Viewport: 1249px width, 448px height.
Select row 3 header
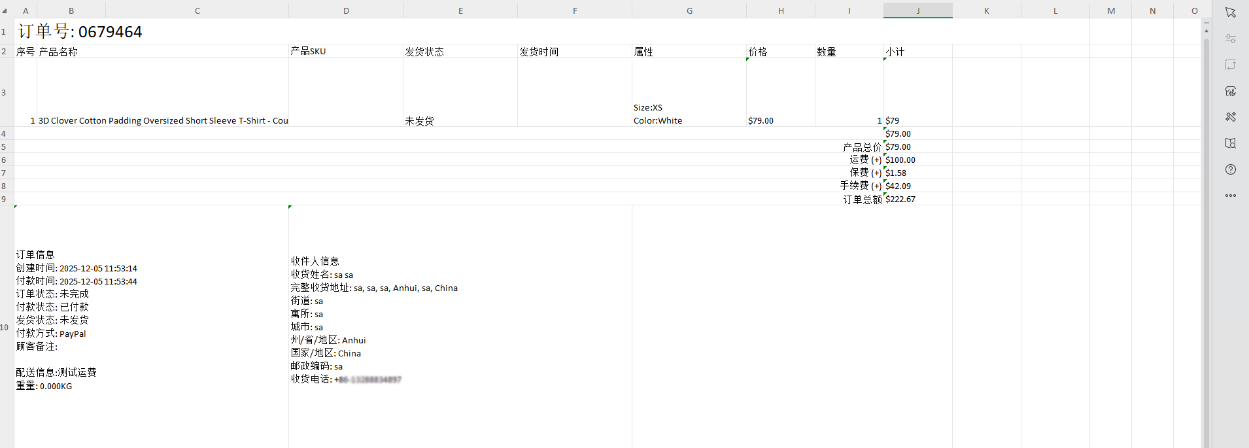click(4, 92)
